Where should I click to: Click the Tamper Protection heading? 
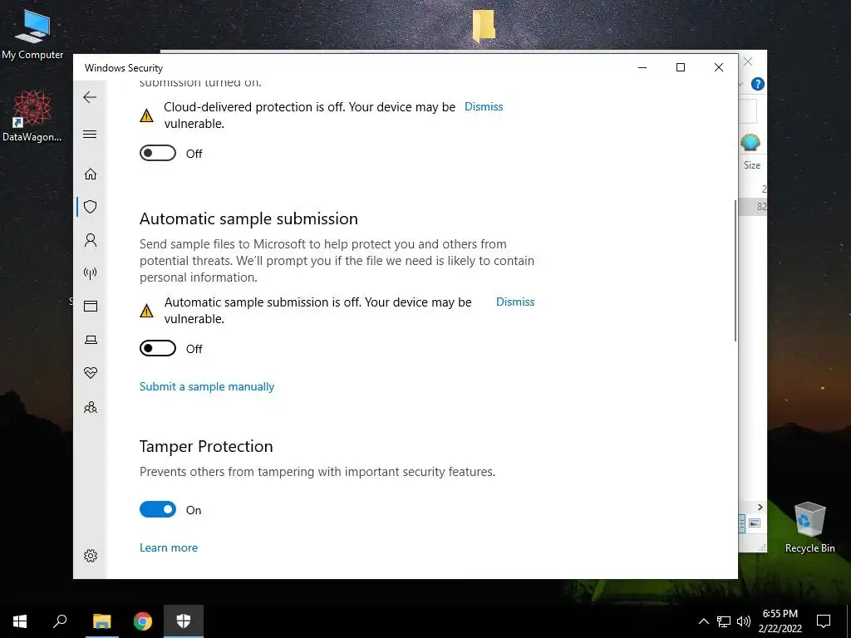206,446
